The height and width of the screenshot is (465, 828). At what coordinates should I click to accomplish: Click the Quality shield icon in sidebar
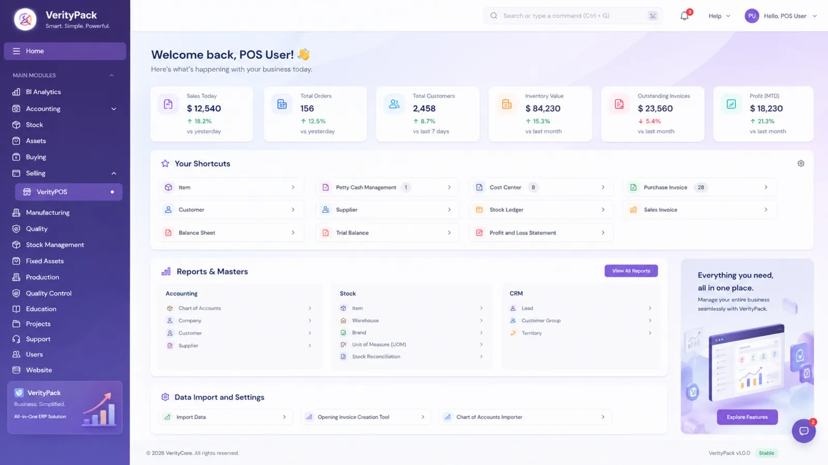(16, 229)
